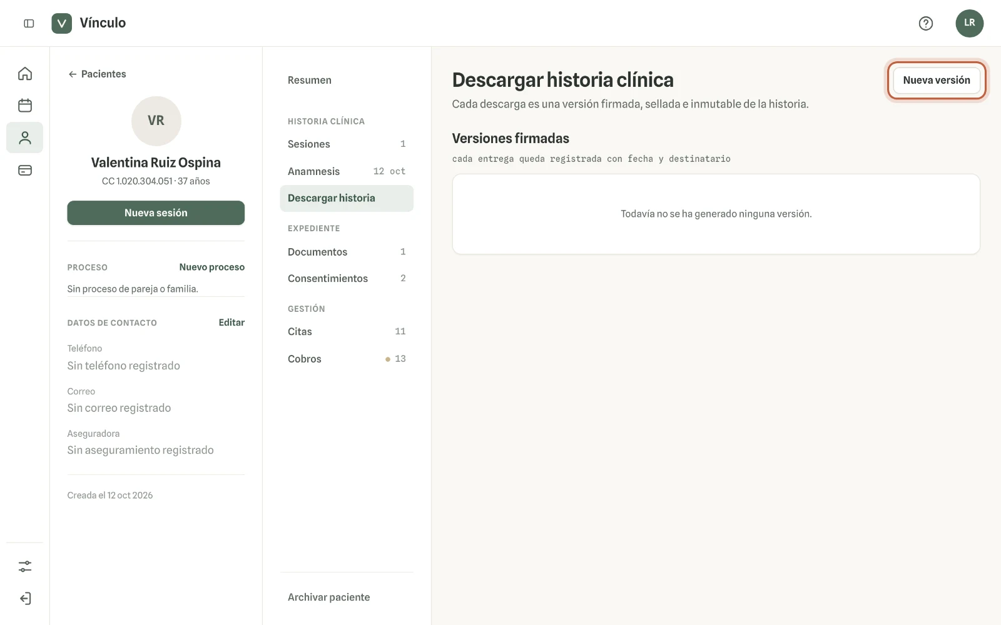Click 'Sin correo registrado' text
The height and width of the screenshot is (625, 1001).
point(119,408)
